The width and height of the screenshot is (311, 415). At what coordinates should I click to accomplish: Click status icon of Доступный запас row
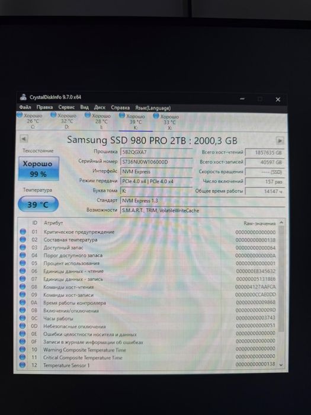click(x=23, y=247)
